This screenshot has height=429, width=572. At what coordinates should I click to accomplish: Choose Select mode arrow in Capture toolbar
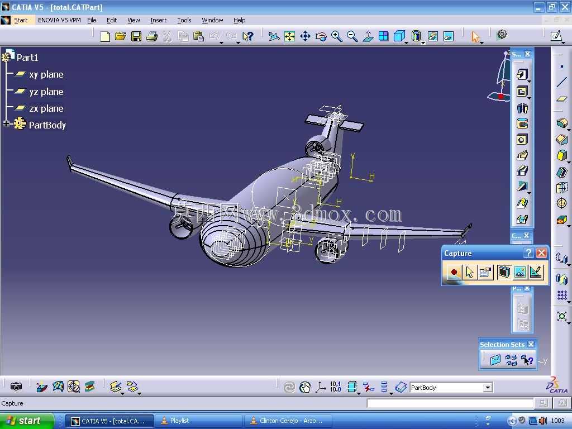click(469, 272)
